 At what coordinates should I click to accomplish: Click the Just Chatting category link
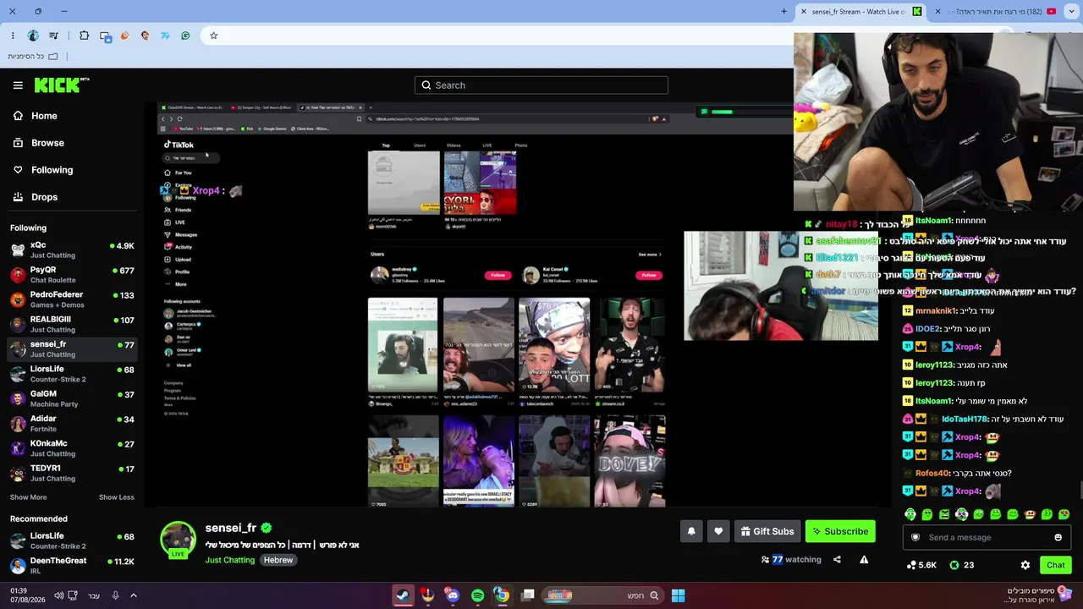click(x=229, y=560)
